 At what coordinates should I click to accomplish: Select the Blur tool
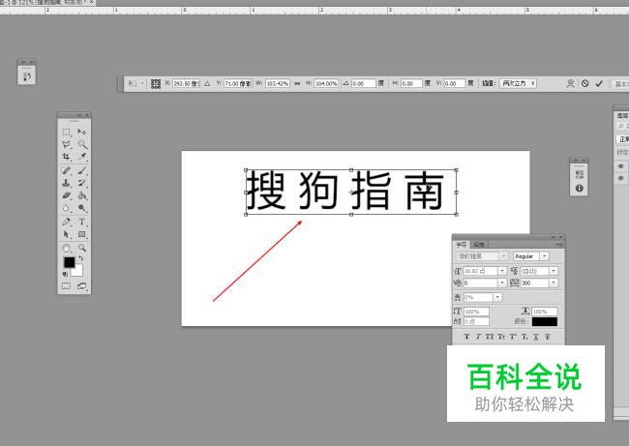[66, 208]
